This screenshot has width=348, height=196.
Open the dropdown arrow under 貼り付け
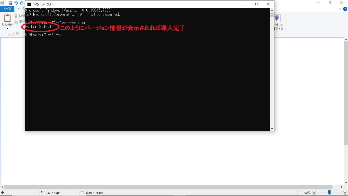[7, 29]
